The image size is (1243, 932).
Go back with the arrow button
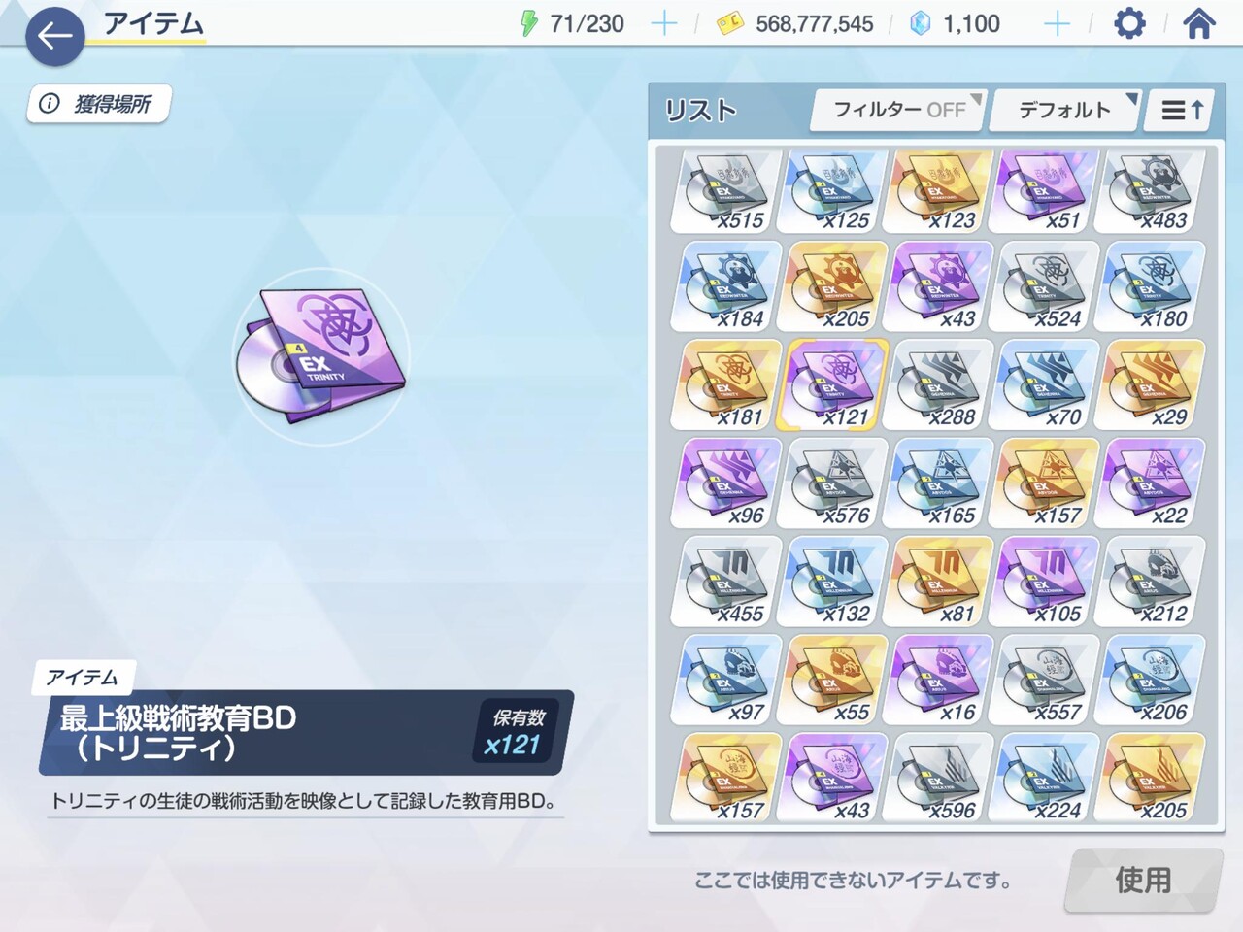[54, 37]
